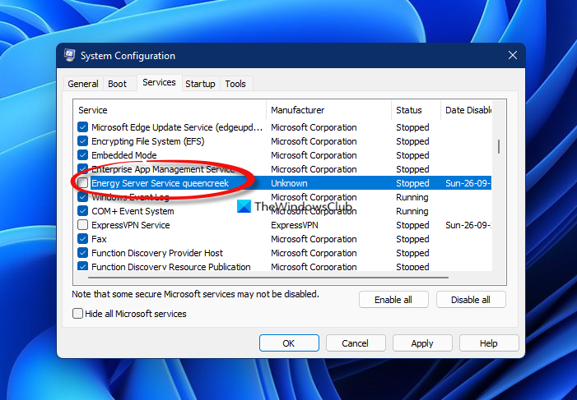The height and width of the screenshot is (400, 577).
Task: Click the Apply button
Action: pos(422,343)
